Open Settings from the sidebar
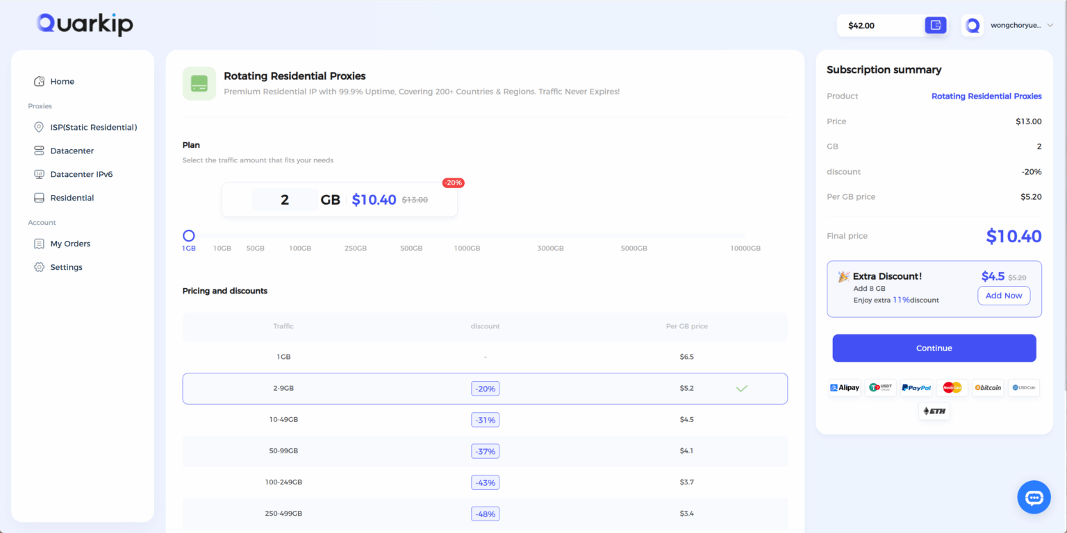This screenshot has width=1067, height=533. coord(66,267)
